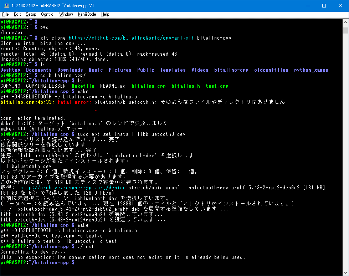The image size is (349, 276).
Task: Click 'Unpacking objects: 100%' line
Action: (x=54, y=59)
